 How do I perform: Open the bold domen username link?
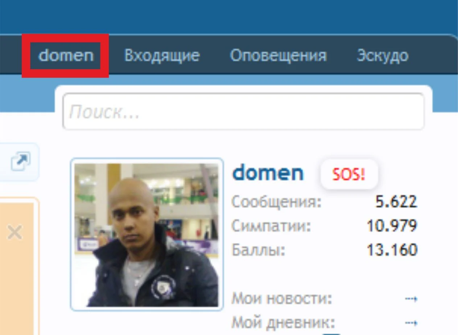coord(268,173)
